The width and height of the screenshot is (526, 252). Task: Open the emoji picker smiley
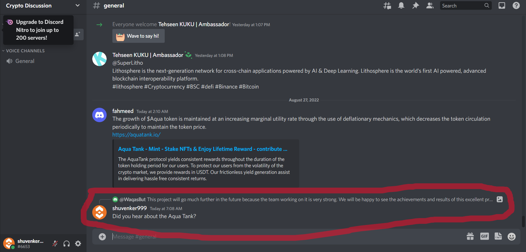coord(512,236)
